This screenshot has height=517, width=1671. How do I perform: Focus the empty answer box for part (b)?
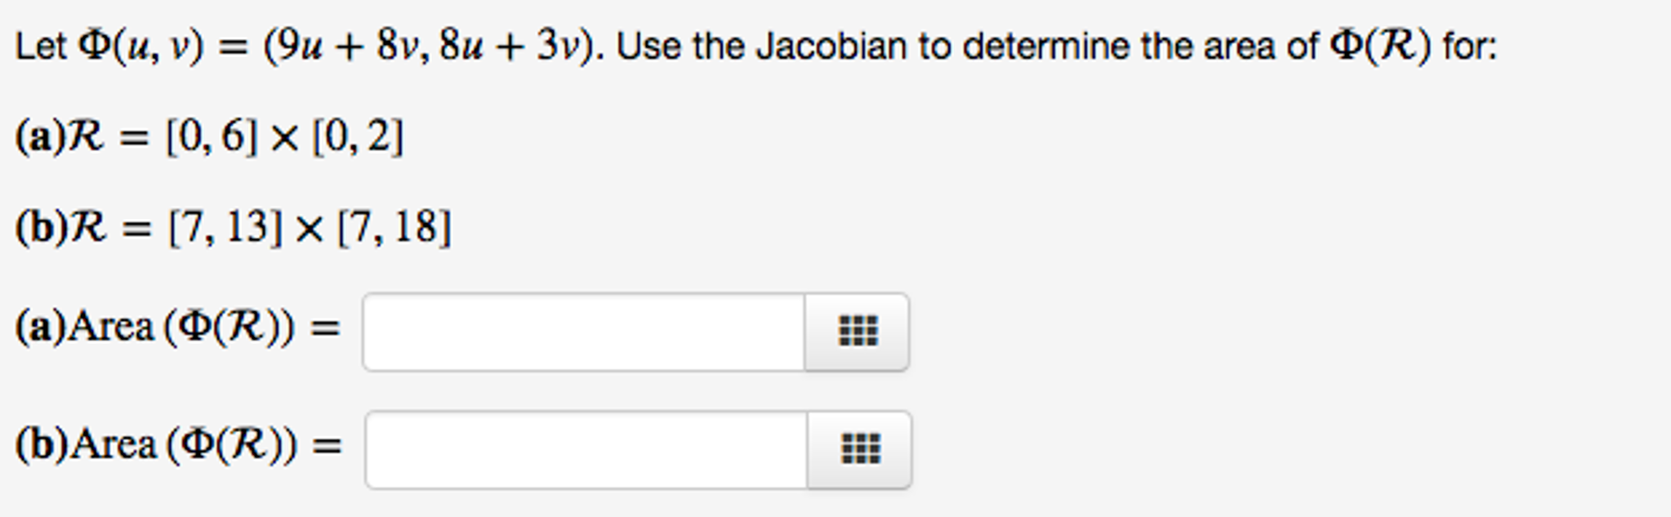pyautogui.click(x=584, y=449)
